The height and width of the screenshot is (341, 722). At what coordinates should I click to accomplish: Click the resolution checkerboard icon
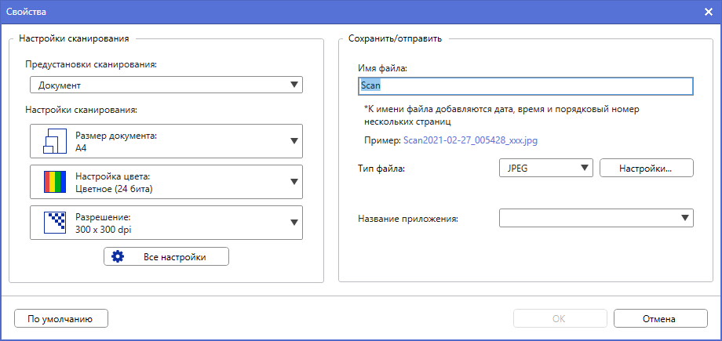53,222
